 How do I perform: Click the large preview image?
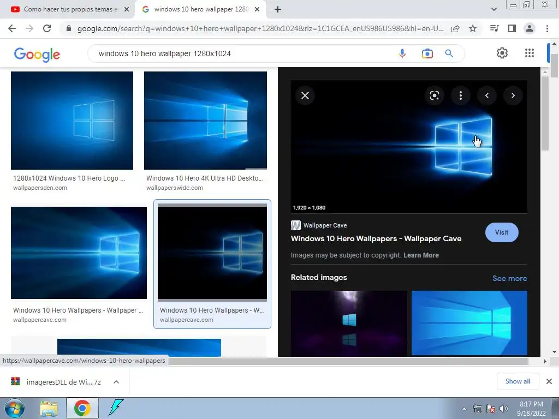pos(409,147)
